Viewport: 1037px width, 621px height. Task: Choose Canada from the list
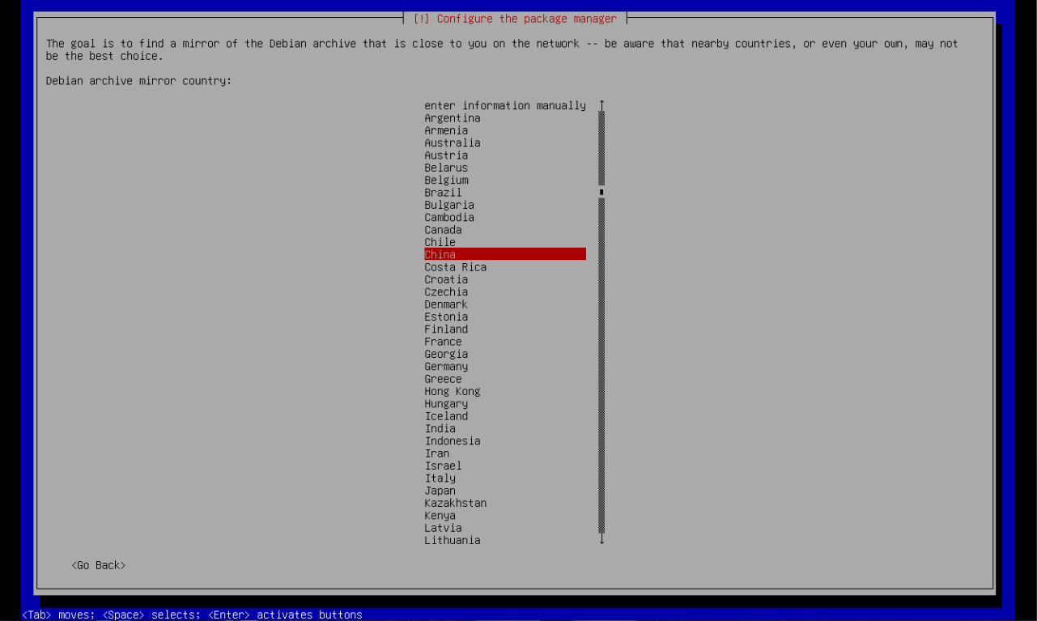point(443,230)
